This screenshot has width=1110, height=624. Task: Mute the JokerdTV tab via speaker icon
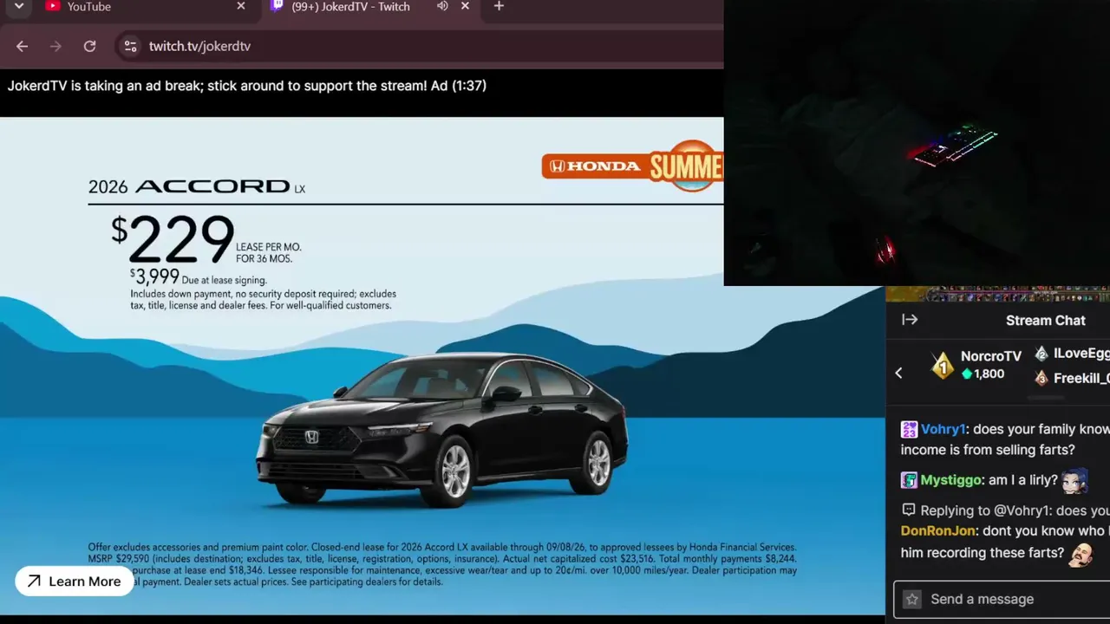click(x=442, y=6)
